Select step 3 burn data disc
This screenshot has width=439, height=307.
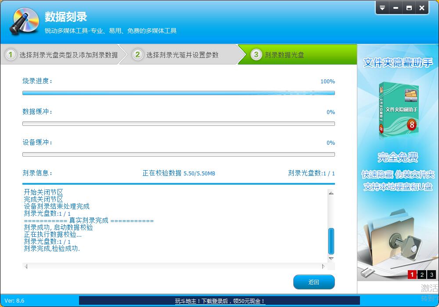click(x=284, y=55)
